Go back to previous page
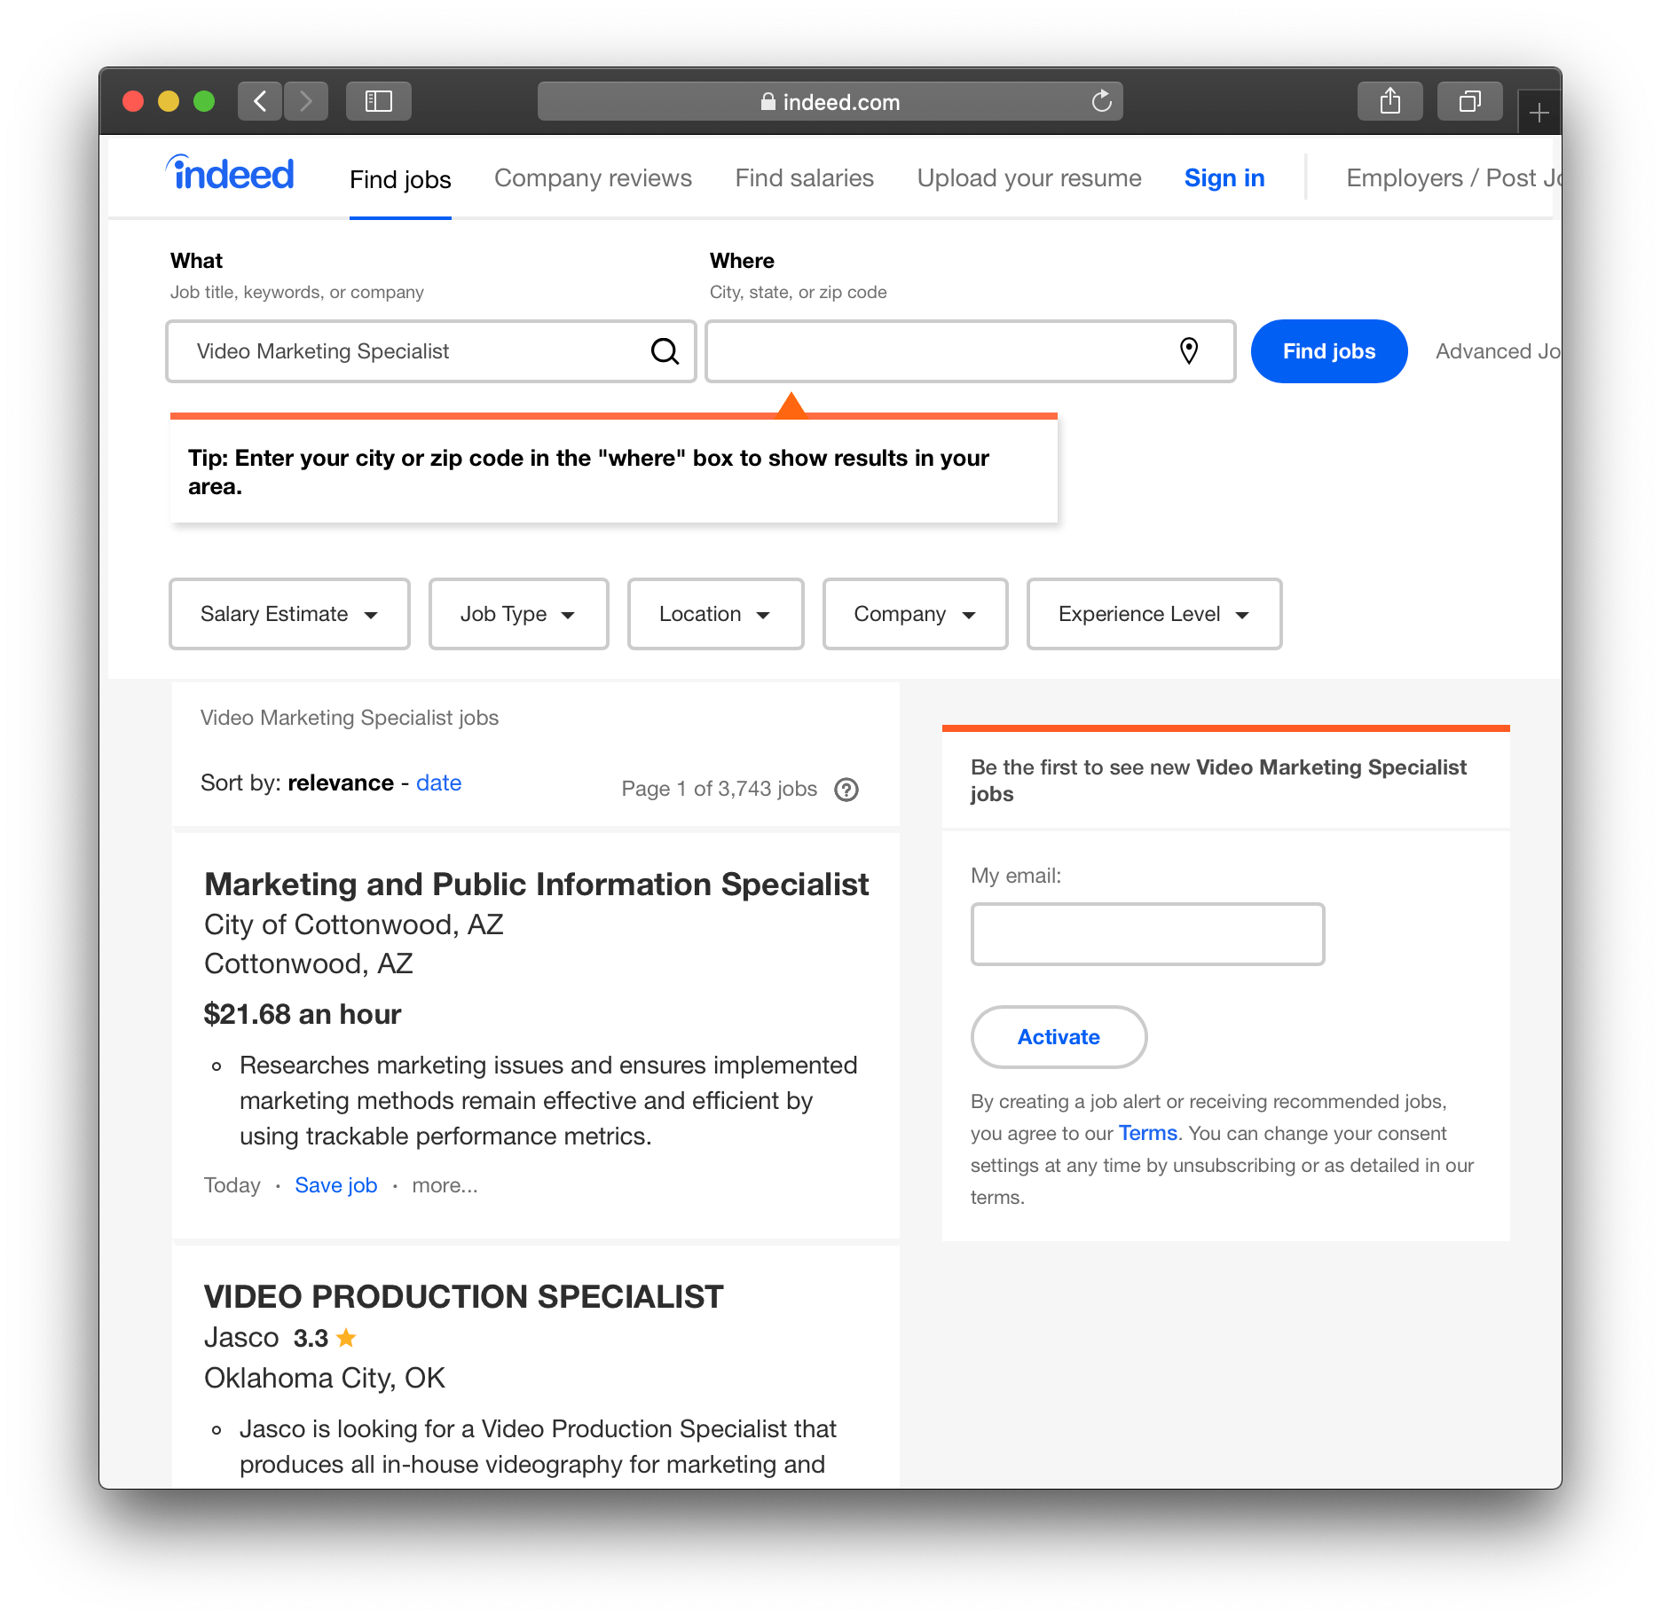This screenshot has height=1620, width=1661. coord(260,102)
